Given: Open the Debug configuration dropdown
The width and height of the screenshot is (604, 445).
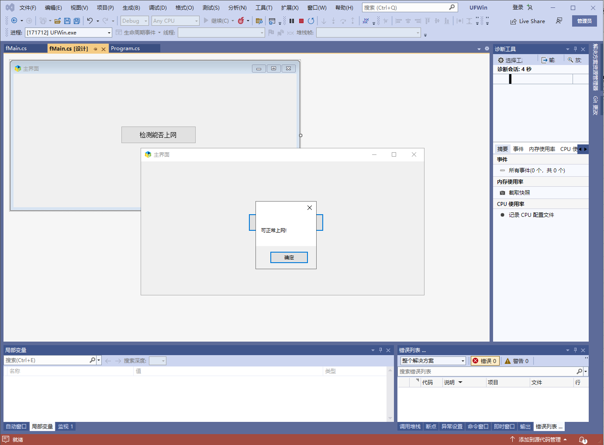Looking at the screenshot, I should [135, 21].
